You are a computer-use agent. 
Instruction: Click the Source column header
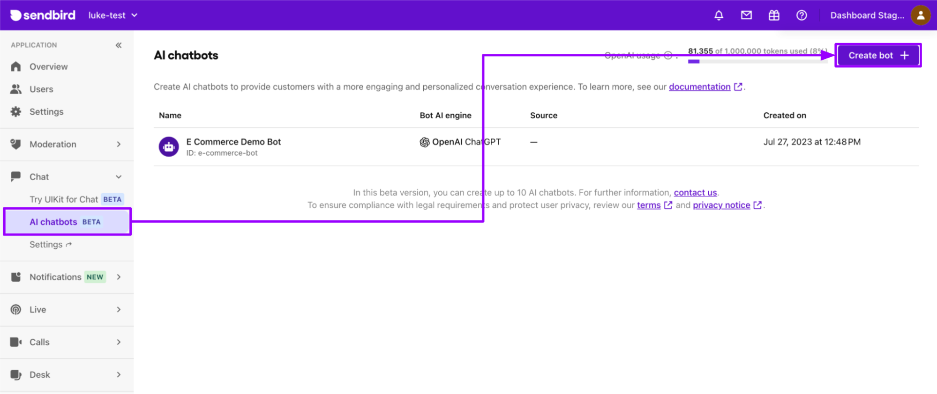544,115
